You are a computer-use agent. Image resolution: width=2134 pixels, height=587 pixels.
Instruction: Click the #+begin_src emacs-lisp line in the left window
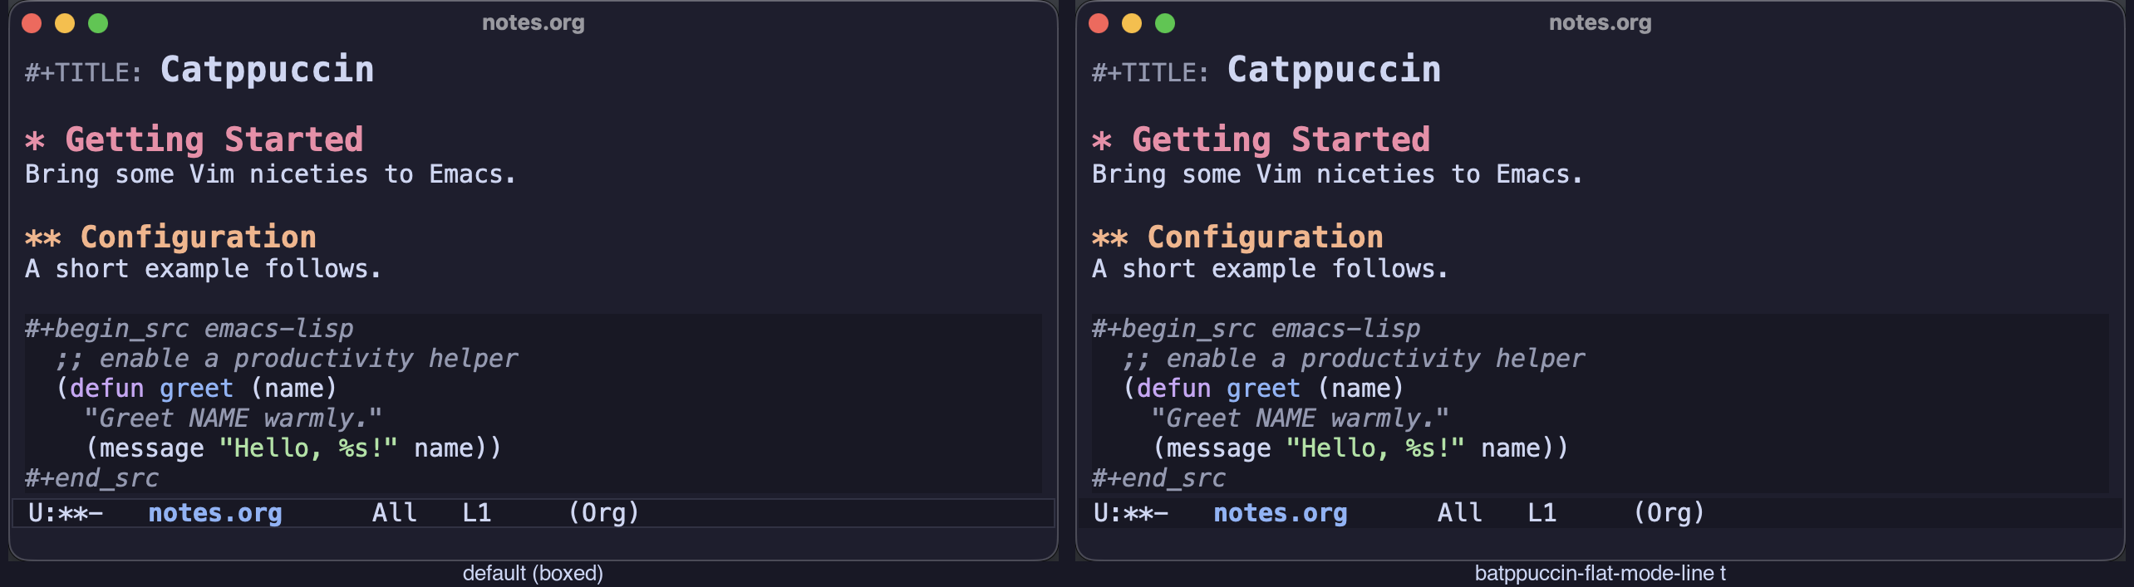(189, 329)
